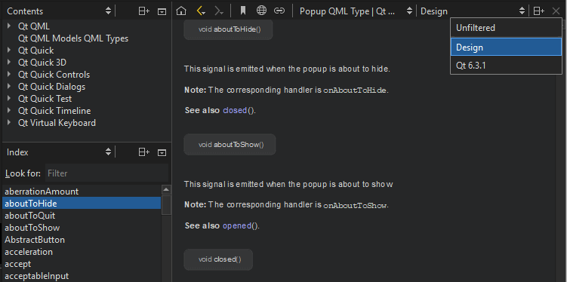The image size is (567, 282).
Task: Select acceleration in the index
Action: [x=82, y=252]
